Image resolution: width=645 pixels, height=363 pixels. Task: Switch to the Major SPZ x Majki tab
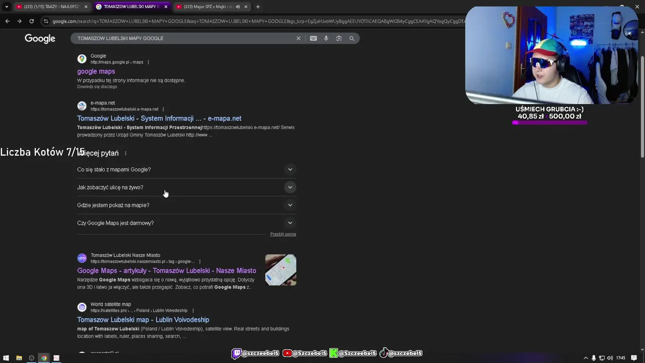pos(207,7)
